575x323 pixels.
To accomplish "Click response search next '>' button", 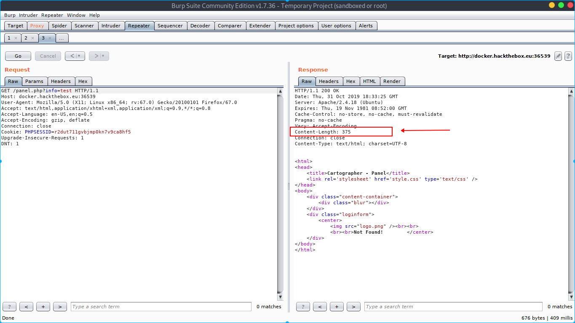I will click(353, 307).
